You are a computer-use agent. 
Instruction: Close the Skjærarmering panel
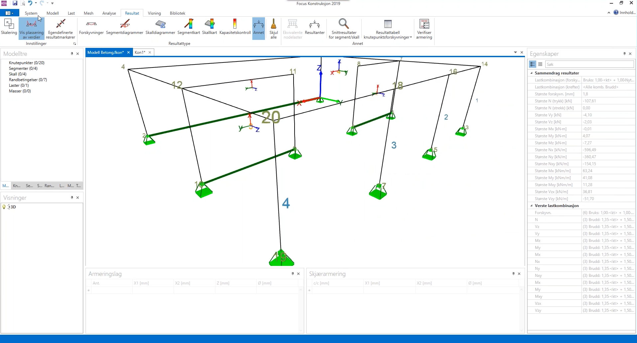click(x=519, y=274)
